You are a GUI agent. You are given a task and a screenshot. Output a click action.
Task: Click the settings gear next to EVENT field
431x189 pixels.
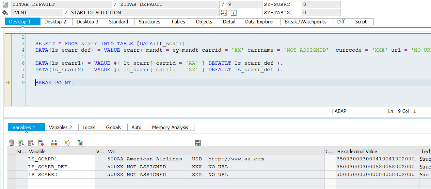pyautogui.click(x=5, y=12)
